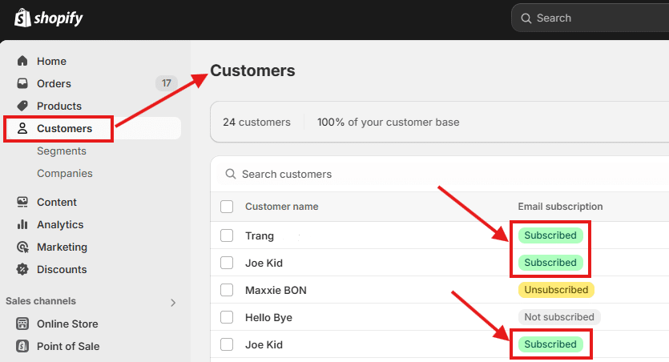Screen dimensions: 669x362
Task: Click the Marketing target icon
Action: point(22,247)
